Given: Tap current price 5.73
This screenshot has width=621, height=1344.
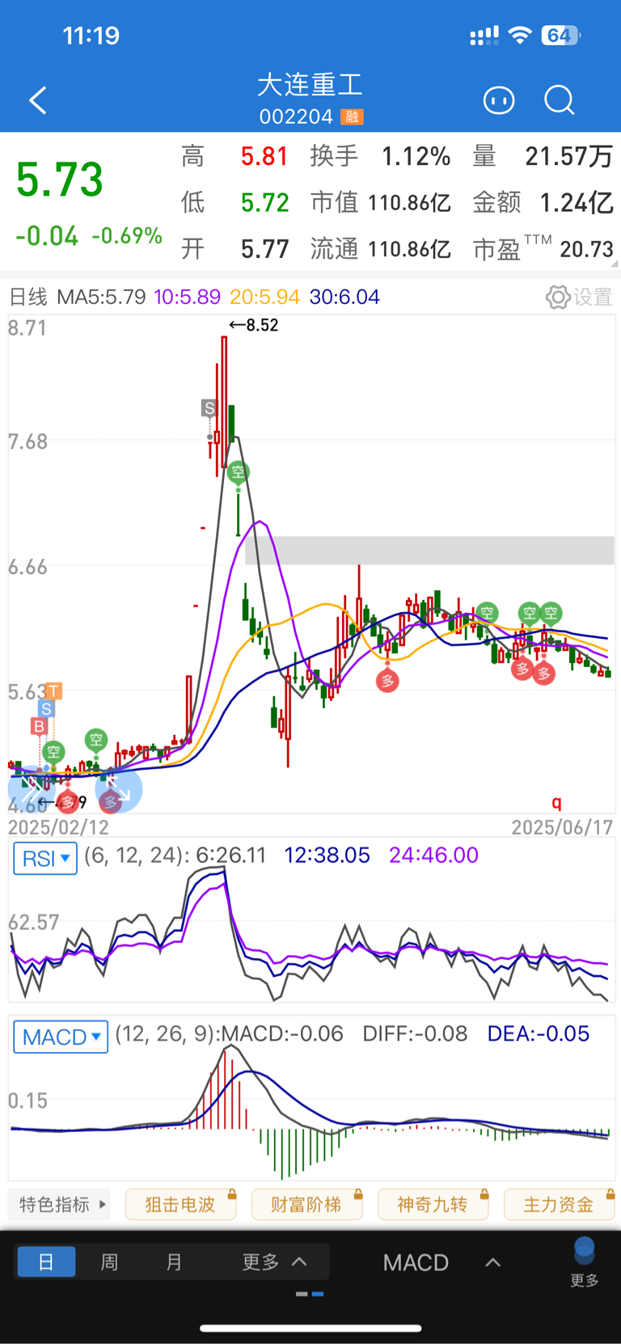Looking at the screenshot, I should (60, 180).
